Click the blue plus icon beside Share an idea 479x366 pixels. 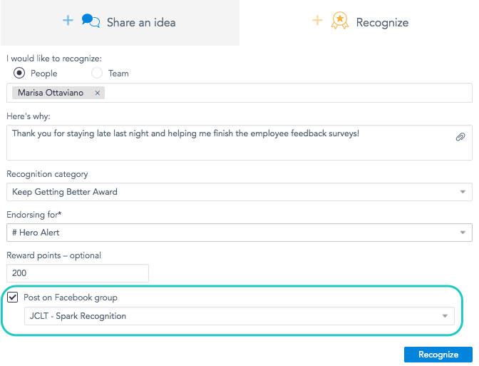click(68, 21)
